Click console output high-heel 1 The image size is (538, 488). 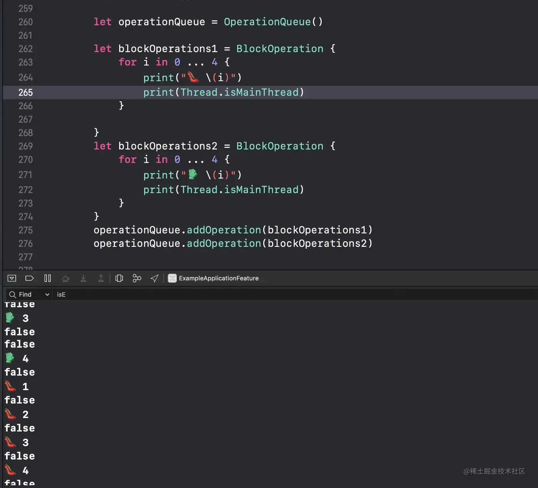[x=17, y=386]
